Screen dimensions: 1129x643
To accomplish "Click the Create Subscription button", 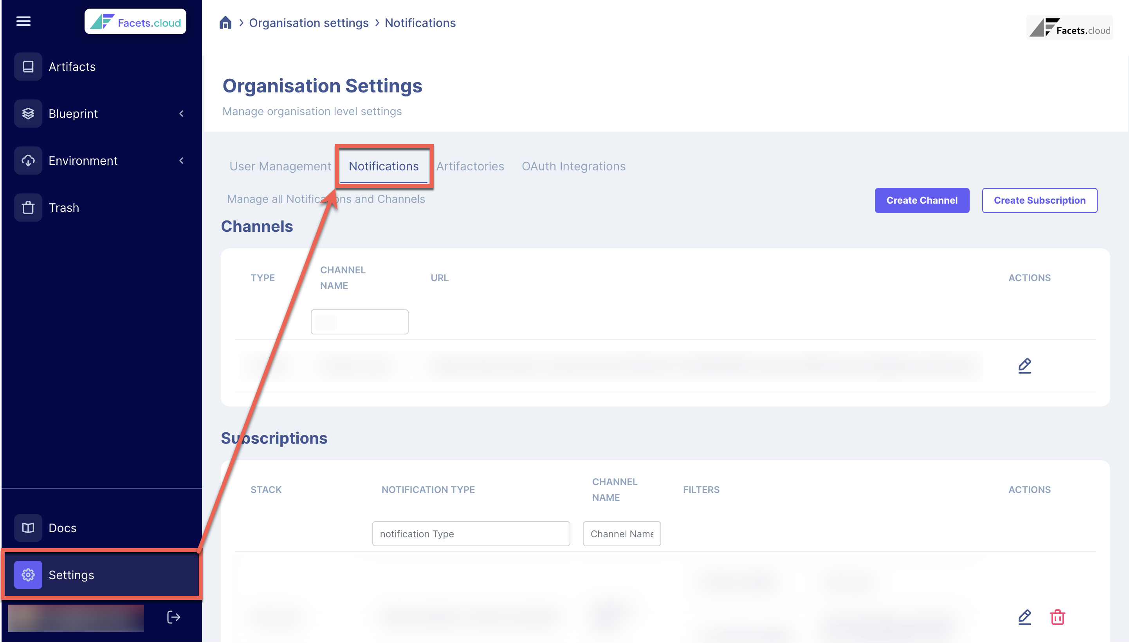I will pos(1039,200).
